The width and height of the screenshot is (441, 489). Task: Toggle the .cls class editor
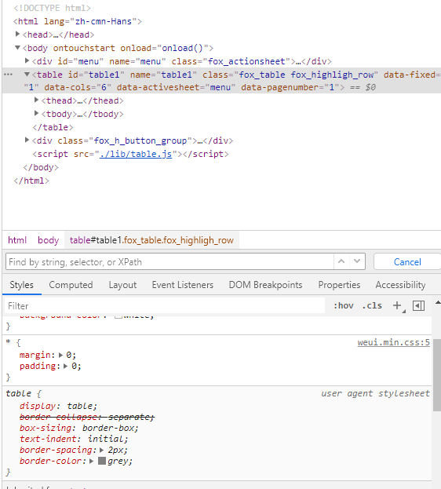tap(372, 305)
